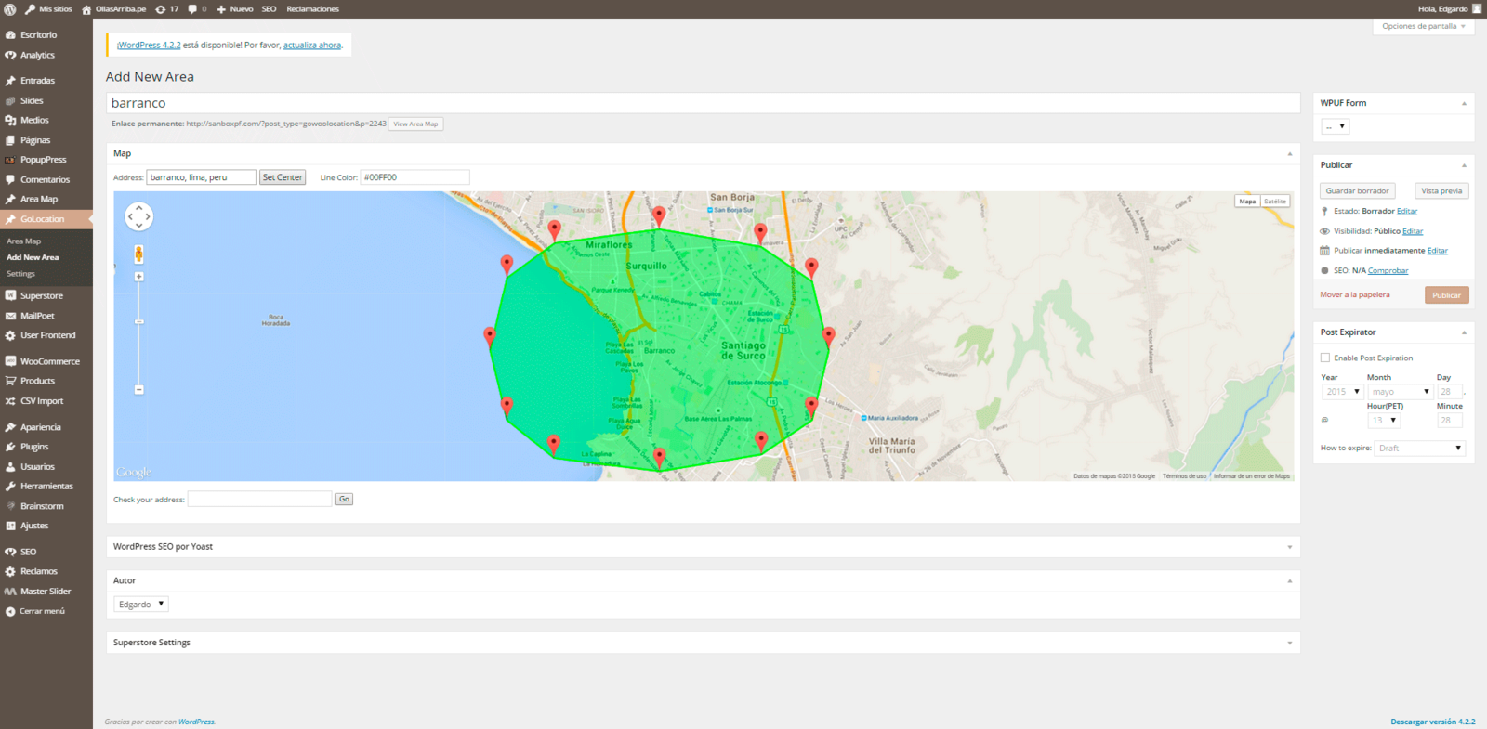The image size is (1487, 729).
Task: Open CSV Import in the sidebar
Action: coord(42,401)
